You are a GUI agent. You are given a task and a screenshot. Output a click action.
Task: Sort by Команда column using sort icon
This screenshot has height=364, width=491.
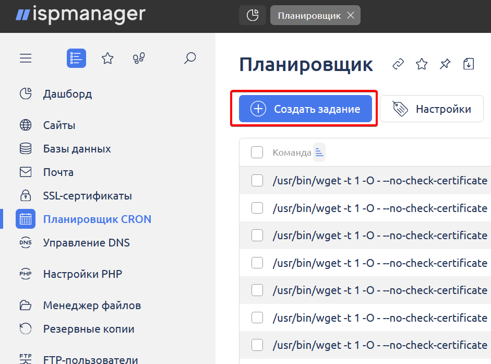[x=319, y=152]
